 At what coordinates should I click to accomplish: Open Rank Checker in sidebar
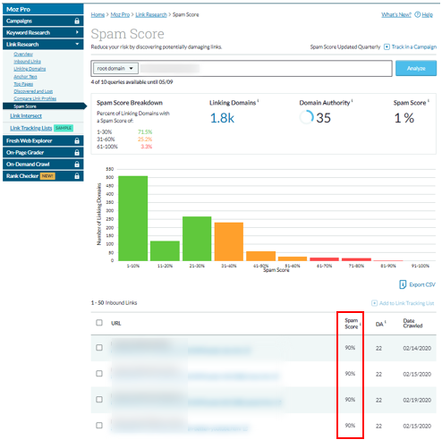tap(43, 176)
